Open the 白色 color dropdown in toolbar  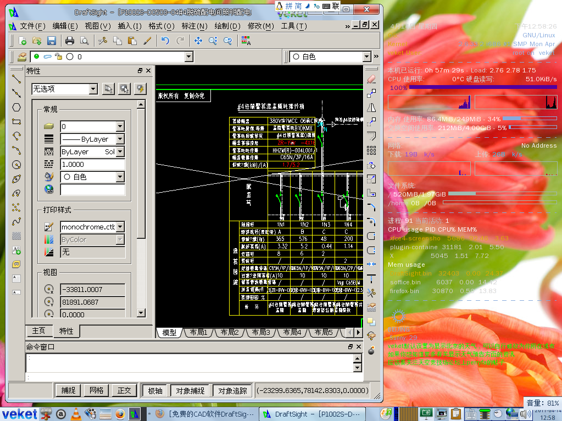tap(366, 57)
